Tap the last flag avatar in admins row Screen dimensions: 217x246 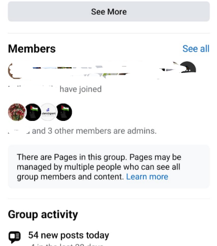point(64,112)
